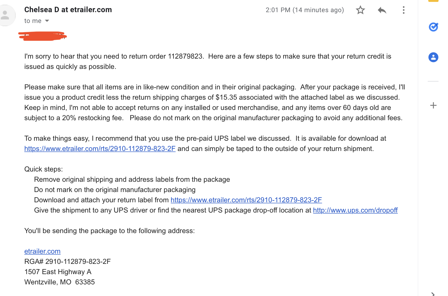Open the Tasks side panel icon
The image size is (448, 296).
[x=433, y=27]
